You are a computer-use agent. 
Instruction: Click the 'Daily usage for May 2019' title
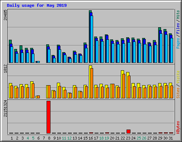[x=37, y=5]
